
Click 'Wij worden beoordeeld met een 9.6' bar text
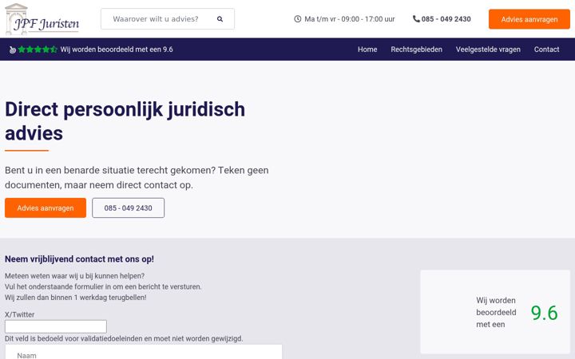coord(117,49)
